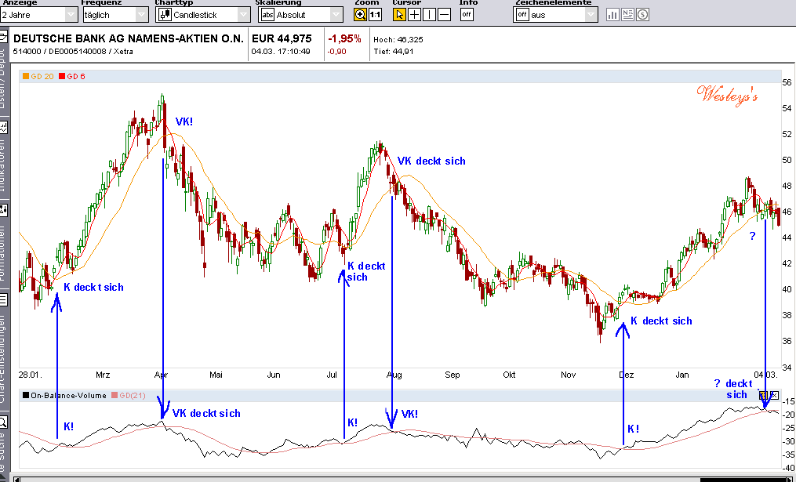Click the volume bars icon top right
Image resolution: width=796 pixels, height=482 pixels.
[612, 13]
